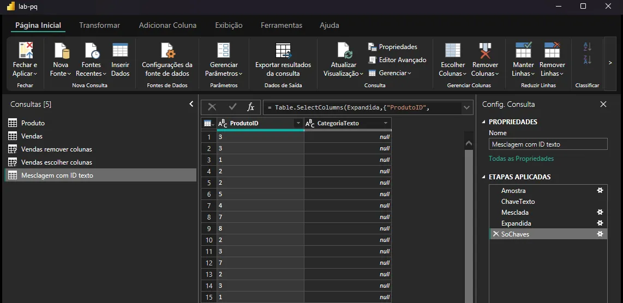This screenshot has height=303, width=623.
Task: Open the Editor Avançado
Action: (x=397, y=60)
